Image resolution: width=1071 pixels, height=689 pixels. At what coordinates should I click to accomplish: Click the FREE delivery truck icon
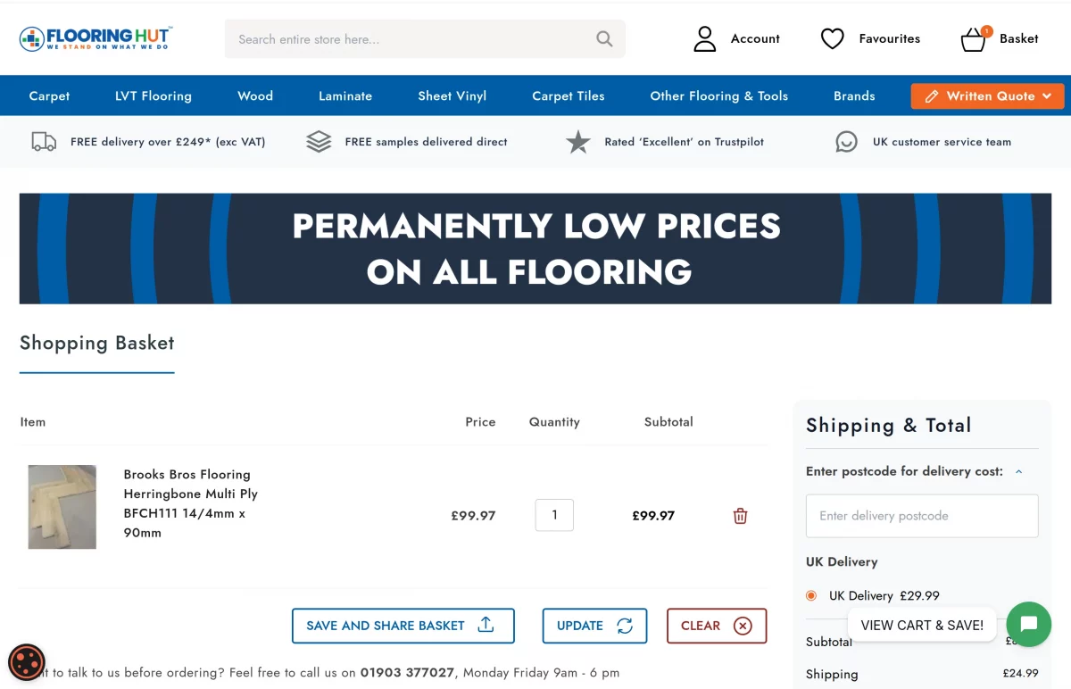(x=43, y=141)
